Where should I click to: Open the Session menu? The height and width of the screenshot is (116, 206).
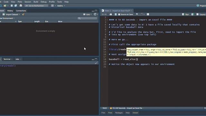click(28, 2)
